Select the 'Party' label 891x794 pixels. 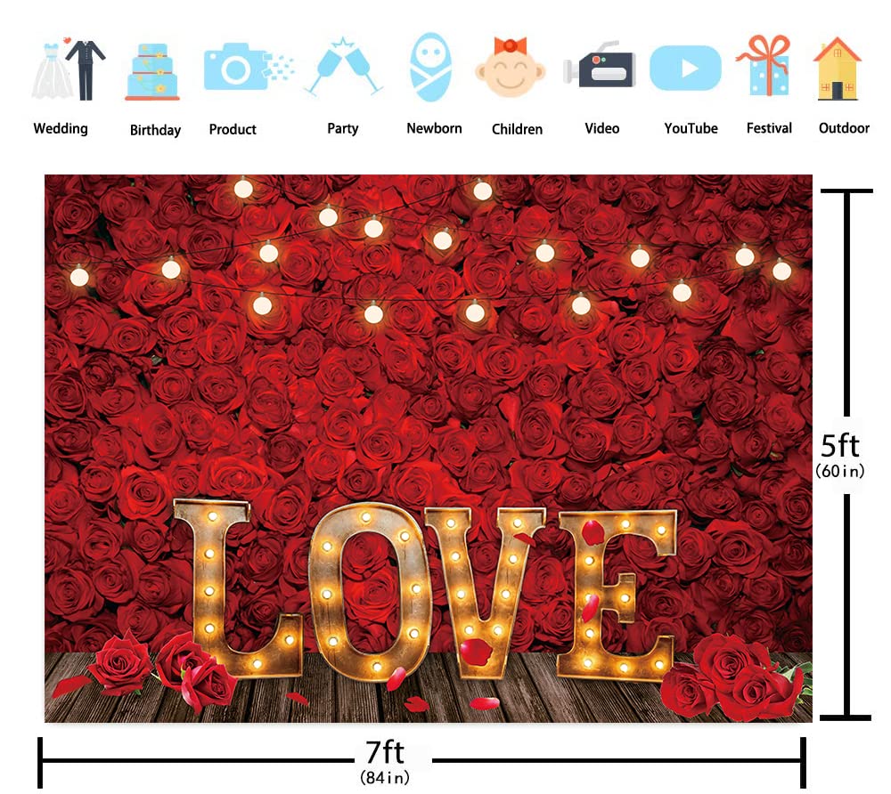[x=343, y=129]
